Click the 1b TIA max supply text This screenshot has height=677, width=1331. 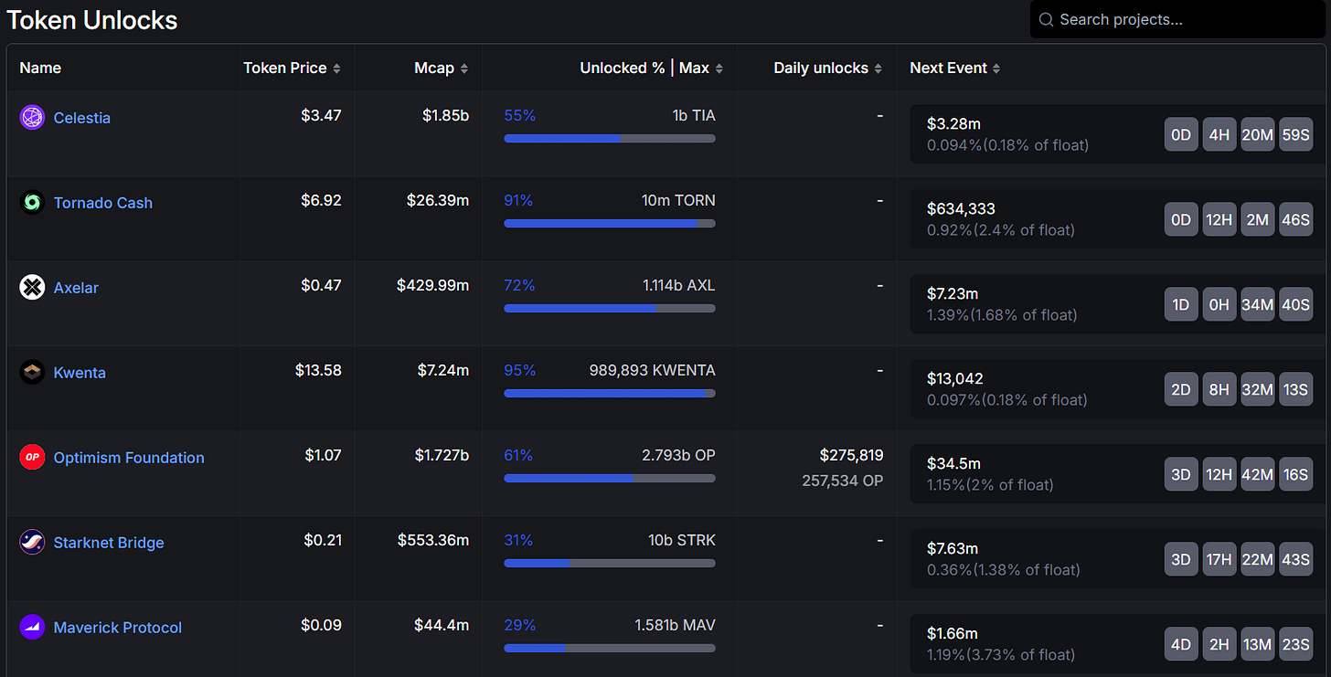tap(693, 116)
